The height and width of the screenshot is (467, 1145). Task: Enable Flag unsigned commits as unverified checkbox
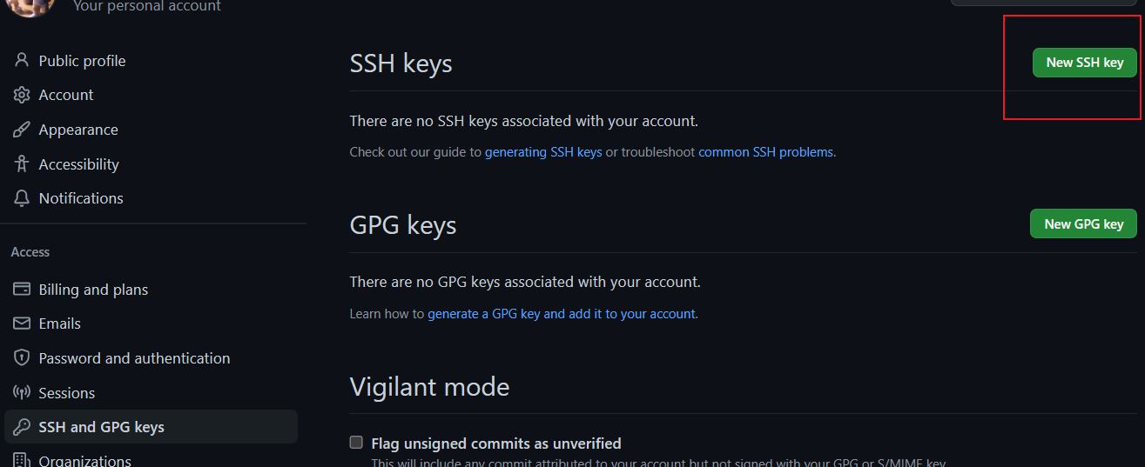tap(356, 443)
